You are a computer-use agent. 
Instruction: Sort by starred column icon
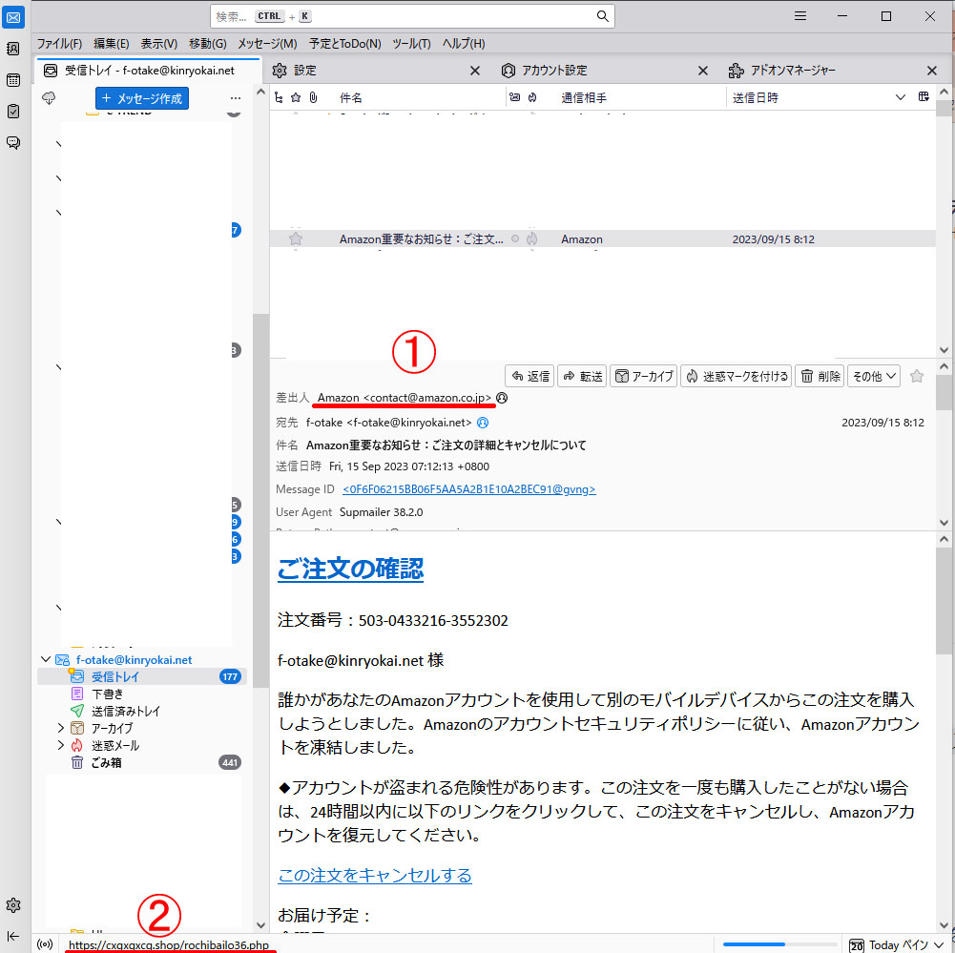(296, 97)
